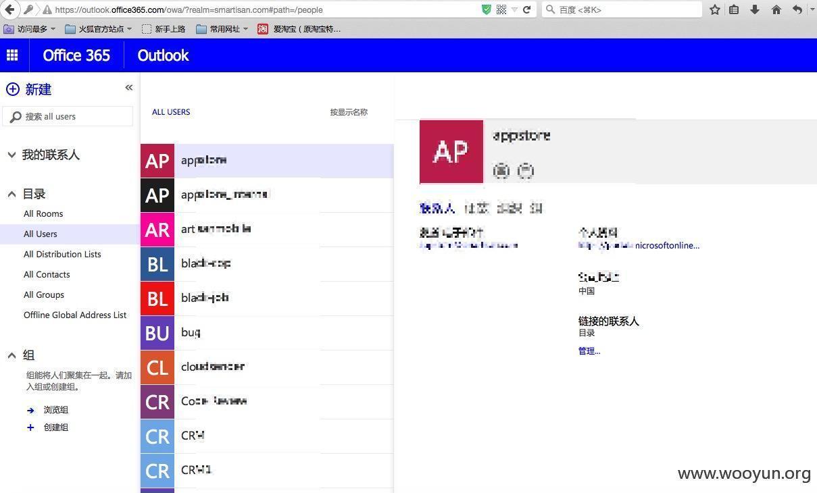Click the search magnifier in contact search box
This screenshot has width=817, height=493.
coord(16,117)
